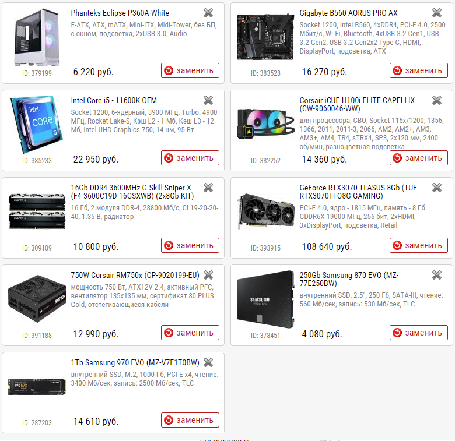The width and height of the screenshot is (455, 441).
Task: Click заменить for the Intel Core i5 CPU
Action: click(190, 158)
